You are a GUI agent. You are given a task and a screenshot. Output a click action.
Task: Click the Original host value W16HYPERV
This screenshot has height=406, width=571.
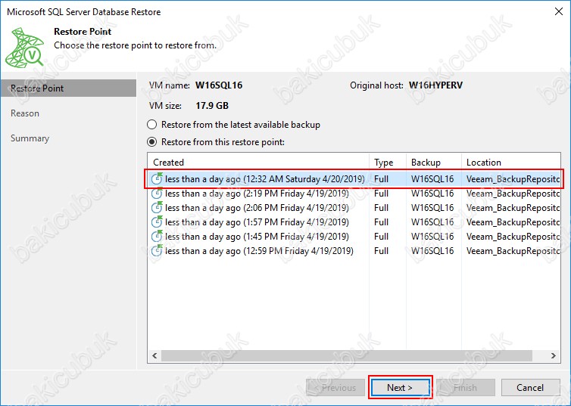435,85
